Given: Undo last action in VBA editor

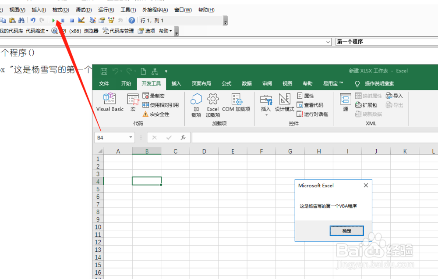Looking at the screenshot, I should [x=33, y=20].
